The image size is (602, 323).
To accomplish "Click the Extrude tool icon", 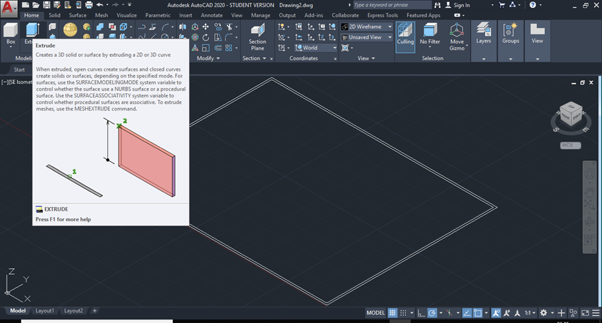I will (x=32, y=30).
